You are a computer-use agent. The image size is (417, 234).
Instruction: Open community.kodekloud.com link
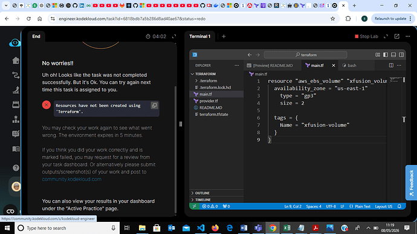pos(71,179)
